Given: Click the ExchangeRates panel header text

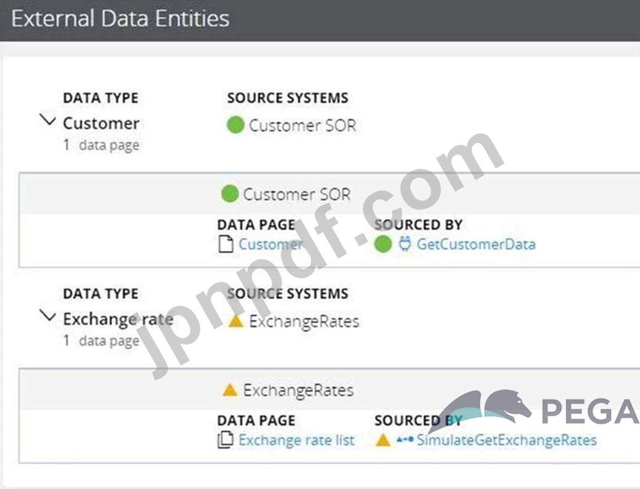Looking at the screenshot, I should [x=298, y=390].
